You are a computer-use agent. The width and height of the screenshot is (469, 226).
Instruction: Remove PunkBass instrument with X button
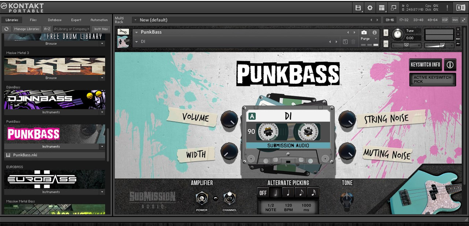[x=458, y=29]
